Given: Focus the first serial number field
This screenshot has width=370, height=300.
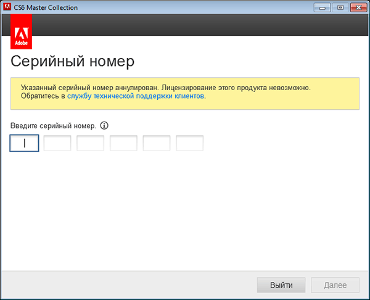Looking at the screenshot, I should click(x=24, y=143).
